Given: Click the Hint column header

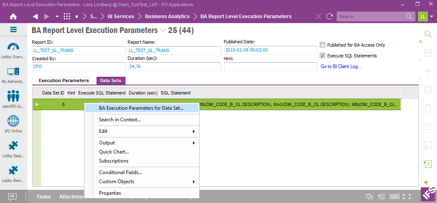Looking at the screenshot, I should (71, 93).
